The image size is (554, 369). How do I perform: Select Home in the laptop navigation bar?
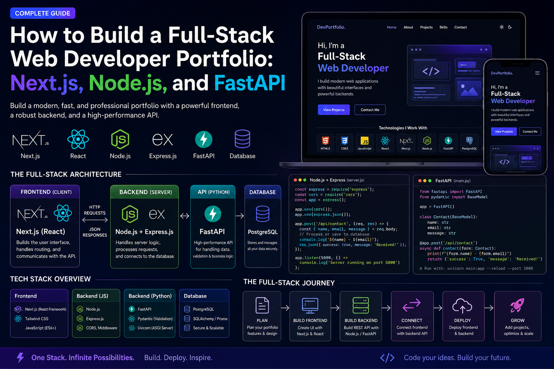(392, 27)
